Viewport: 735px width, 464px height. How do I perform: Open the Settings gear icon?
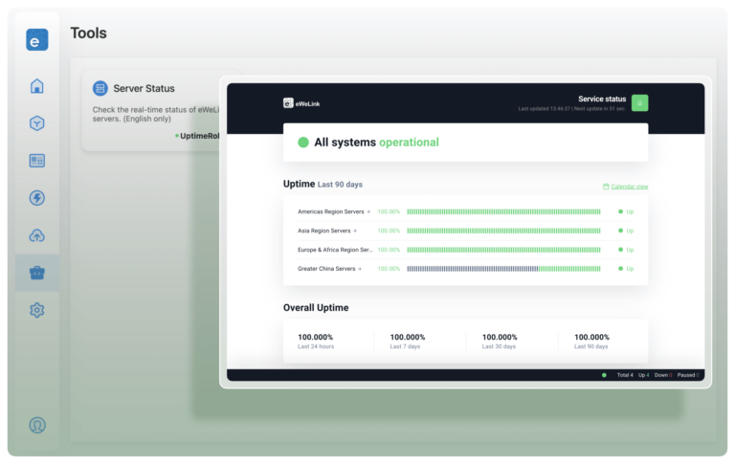[x=37, y=310]
